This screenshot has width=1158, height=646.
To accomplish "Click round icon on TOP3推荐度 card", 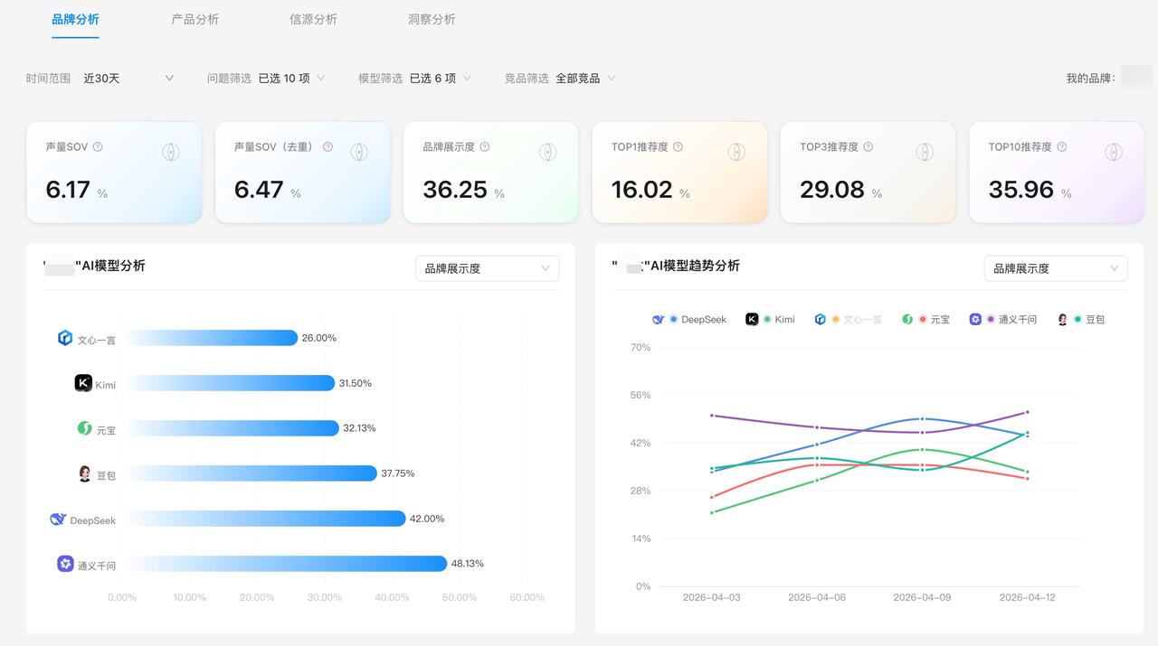I will point(925,152).
